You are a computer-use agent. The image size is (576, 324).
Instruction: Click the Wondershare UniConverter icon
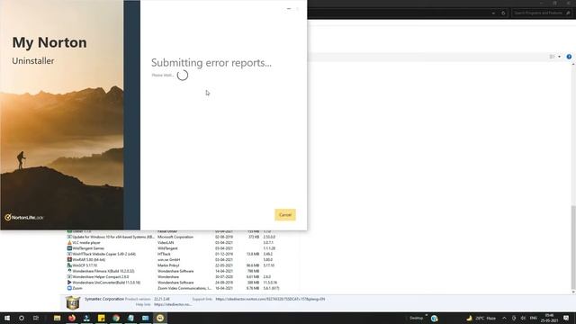coord(69,283)
